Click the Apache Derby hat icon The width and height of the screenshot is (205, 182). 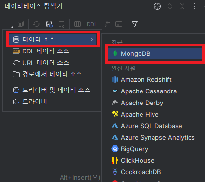click(115, 103)
